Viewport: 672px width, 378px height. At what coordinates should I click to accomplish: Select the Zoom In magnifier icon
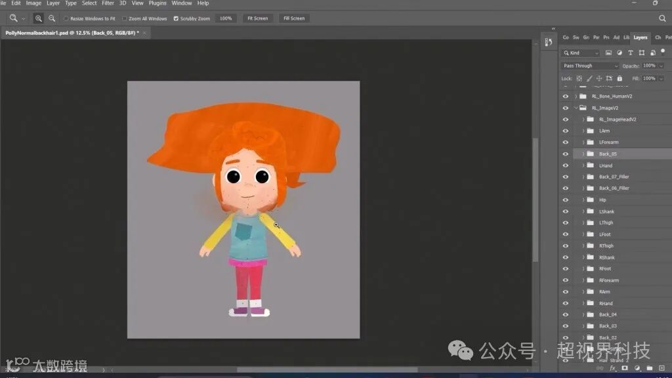(39, 18)
